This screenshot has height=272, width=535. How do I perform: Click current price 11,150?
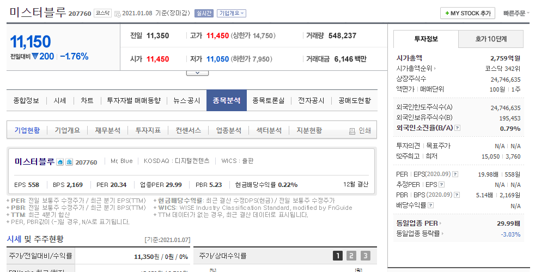pyautogui.click(x=31, y=42)
